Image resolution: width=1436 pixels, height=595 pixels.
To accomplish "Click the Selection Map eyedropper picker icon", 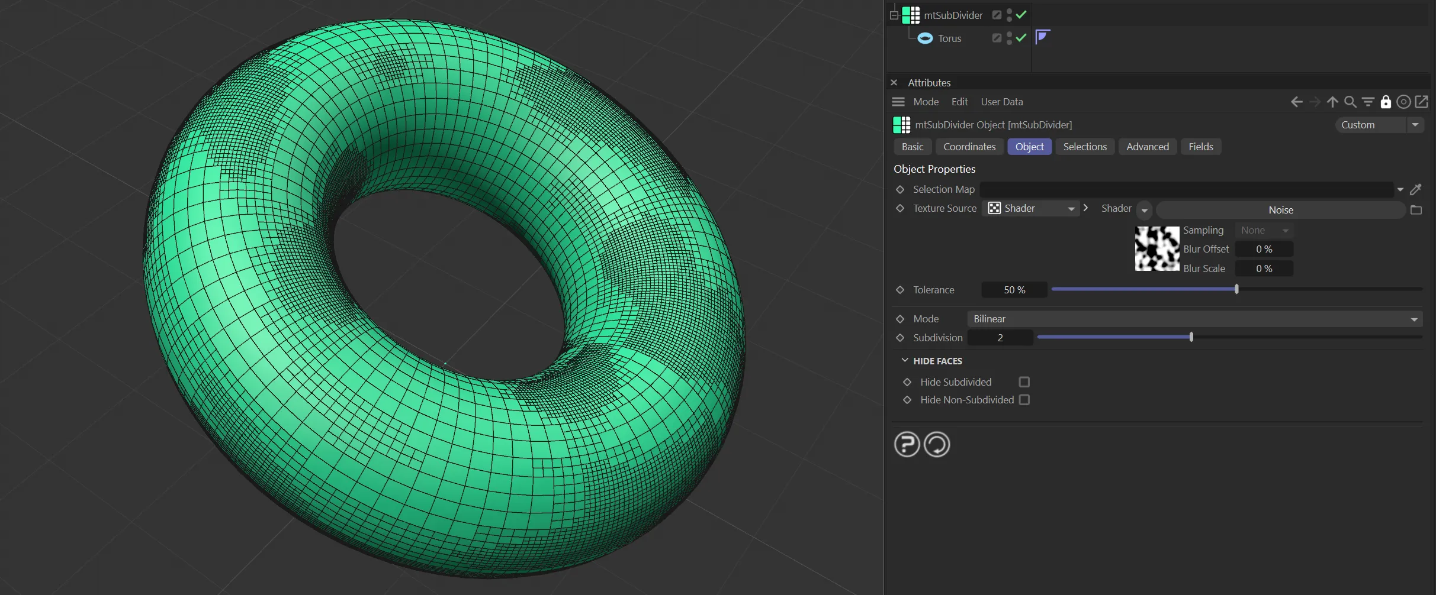I will point(1416,190).
